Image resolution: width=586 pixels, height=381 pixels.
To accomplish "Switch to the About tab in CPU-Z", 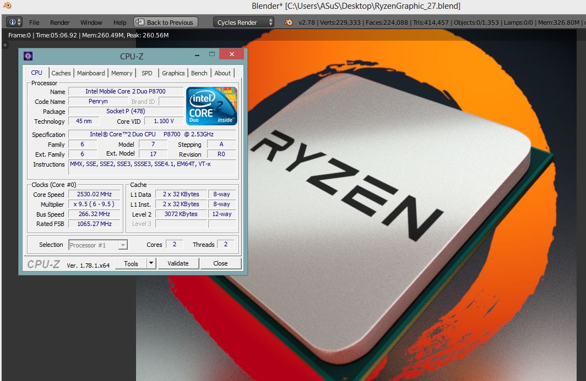I will coord(223,73).
